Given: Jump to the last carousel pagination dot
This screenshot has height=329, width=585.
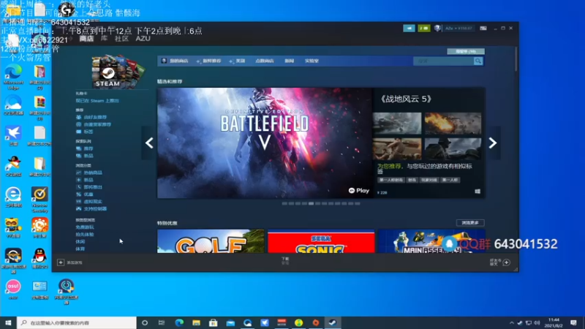Looking at the screenshot, I should coord(358,204).
